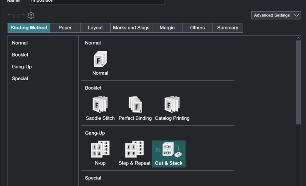Go to the Marks and Slugs tab
The height and width of the screenshot is (186, 306).
[131, 28]
